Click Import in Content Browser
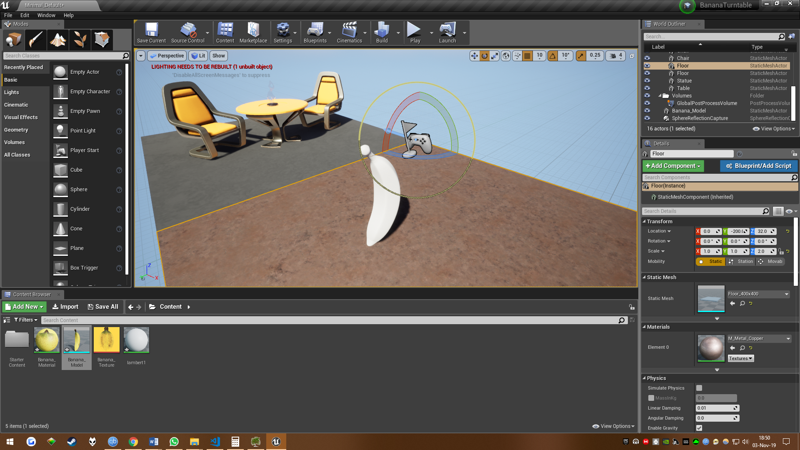800x450 pixels. [65, 307]
